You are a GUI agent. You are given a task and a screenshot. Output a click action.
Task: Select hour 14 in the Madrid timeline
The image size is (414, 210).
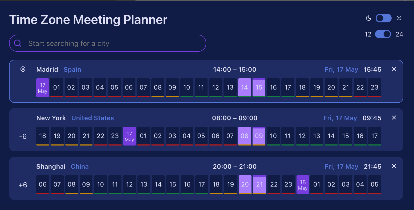pos(245,88)
